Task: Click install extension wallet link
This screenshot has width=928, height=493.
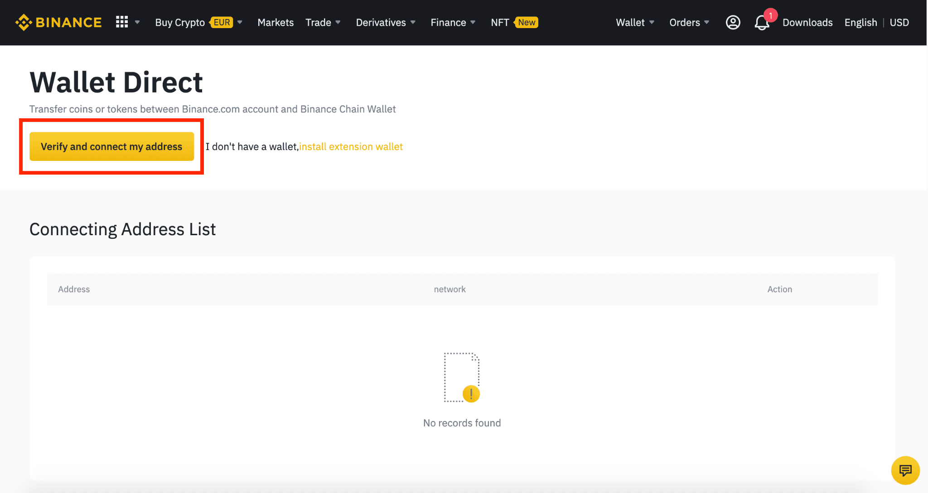Action: (x=351, y=146)
